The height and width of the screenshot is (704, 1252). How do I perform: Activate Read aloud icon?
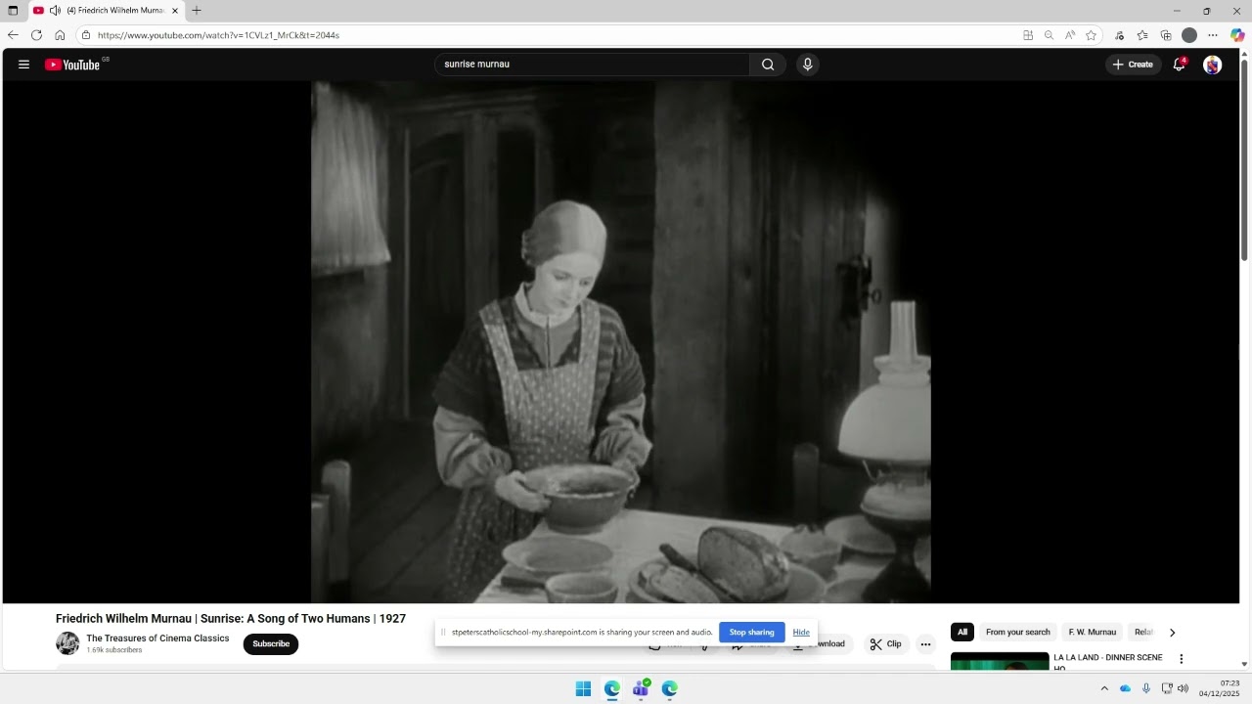point(1070,35)
